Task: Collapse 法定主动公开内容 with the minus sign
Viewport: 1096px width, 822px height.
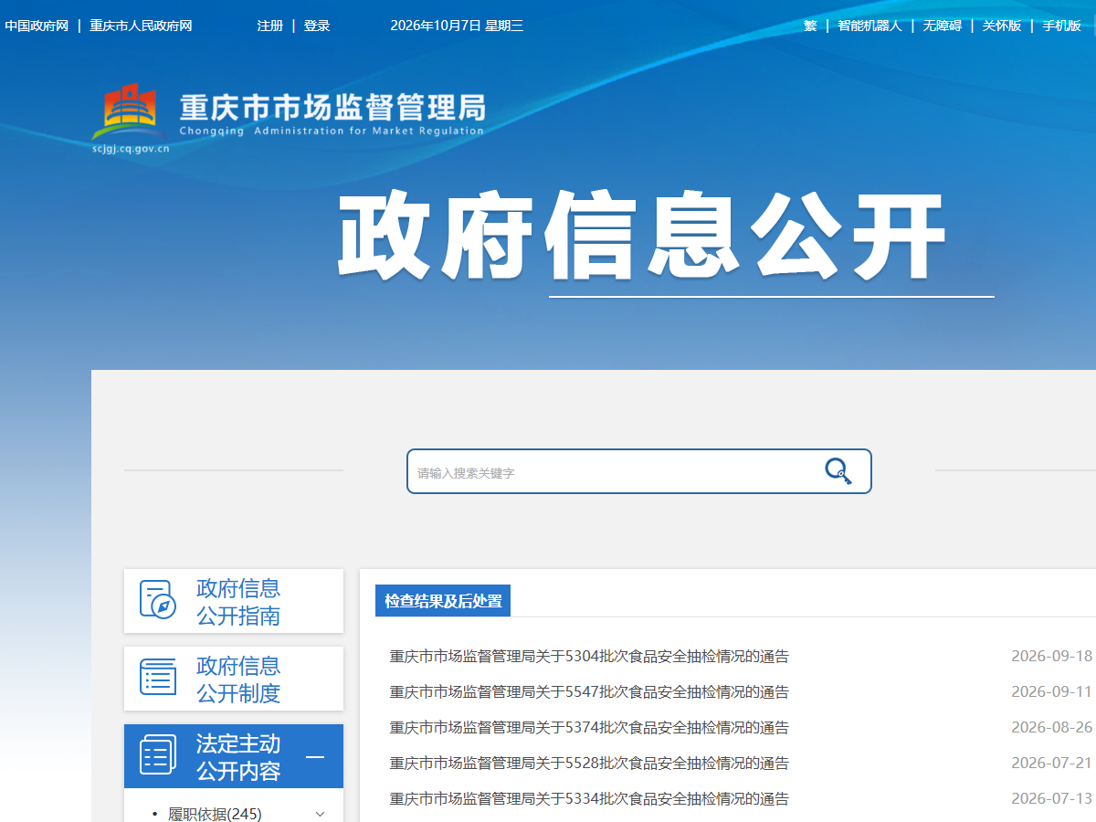Action: [x=314, y=756]
